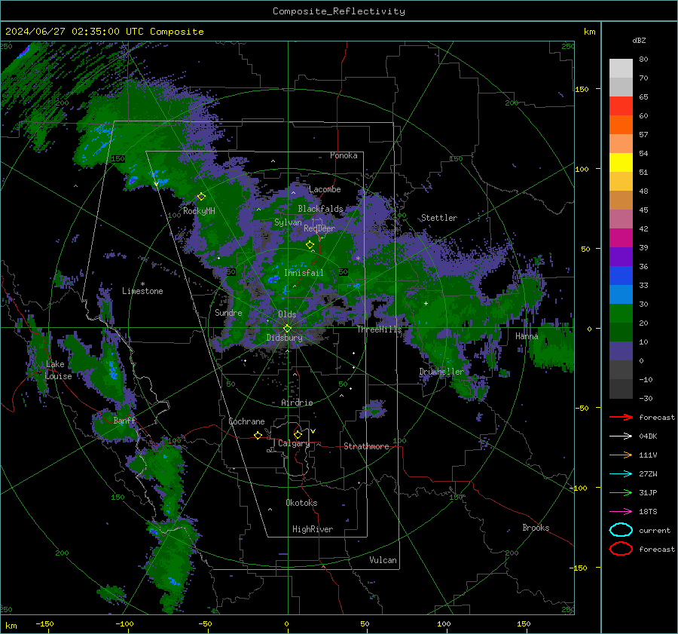Click the red forecast ellipse icon
This screenshot has width=678, height=634.
(x=621, y=549)
